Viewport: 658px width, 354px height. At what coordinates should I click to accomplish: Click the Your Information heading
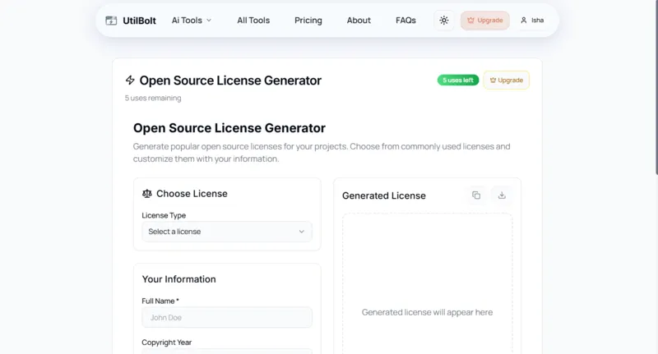[178, 279]
